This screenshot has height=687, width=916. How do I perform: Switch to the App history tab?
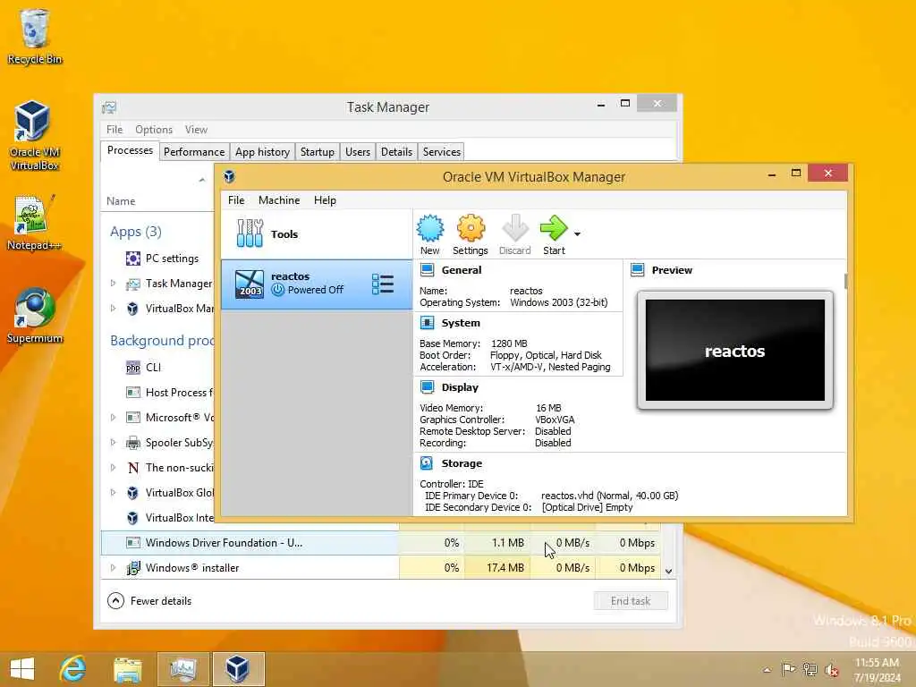pyautogui.click(x=262, y=152)
